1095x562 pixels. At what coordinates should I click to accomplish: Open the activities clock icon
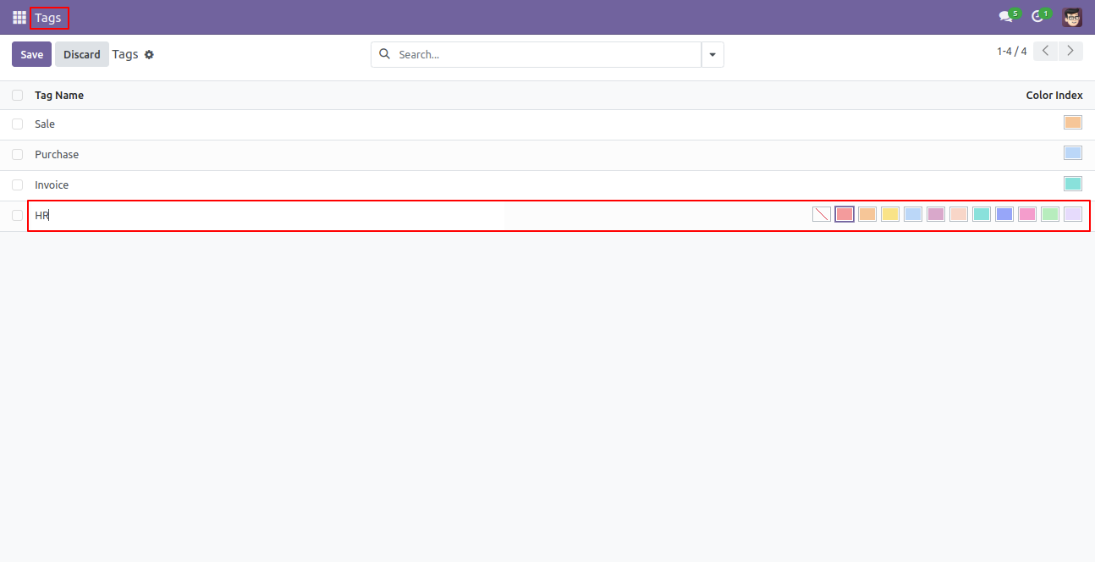[x=1037, y=17]
